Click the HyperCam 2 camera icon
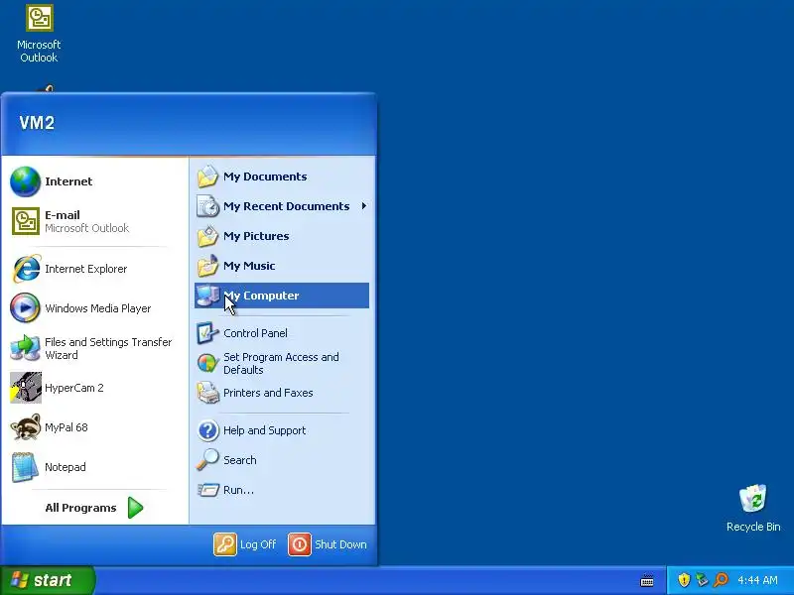This screenshot has width=794, height=595. pos(26,388)
